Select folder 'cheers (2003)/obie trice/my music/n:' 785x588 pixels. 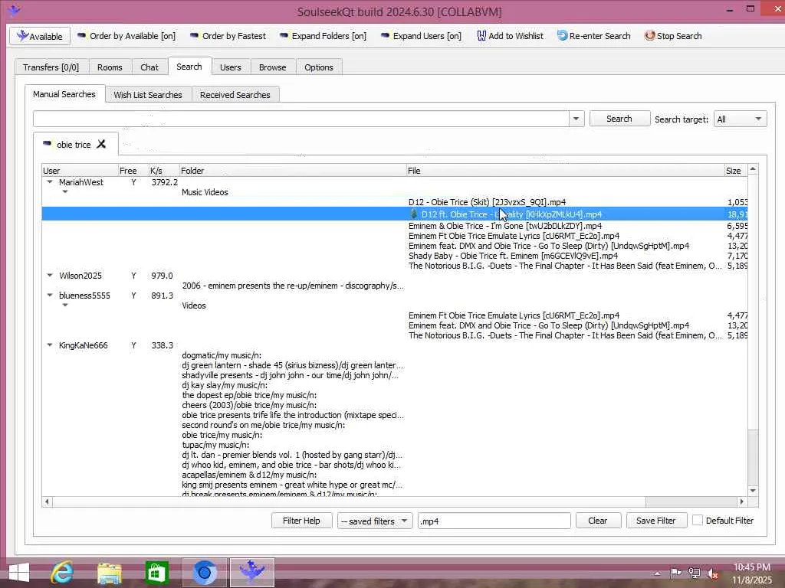pyautogui.click(x=249, y=405)
